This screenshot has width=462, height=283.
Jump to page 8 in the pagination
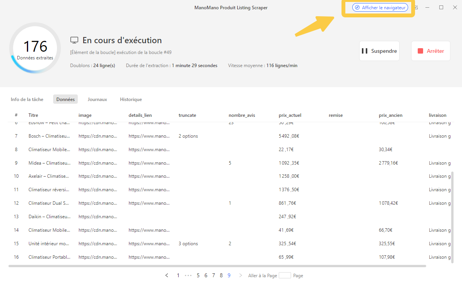(x=221, y=275)
